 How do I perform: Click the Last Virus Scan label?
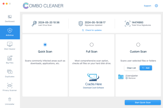45,25
